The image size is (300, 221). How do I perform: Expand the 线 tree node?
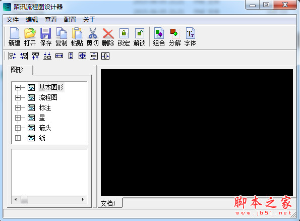(x=18, y=138)
